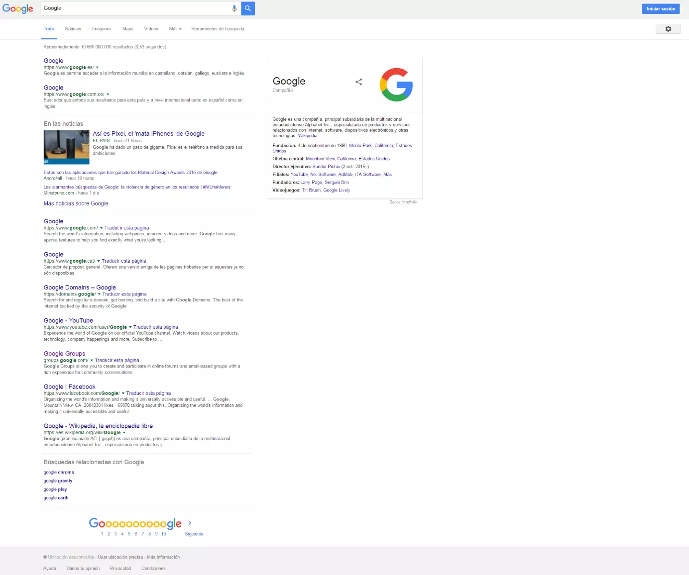This screenshot has height=575, width=689.
Task: Open Wikipedia link in knowledge panel
Action: 308,136
